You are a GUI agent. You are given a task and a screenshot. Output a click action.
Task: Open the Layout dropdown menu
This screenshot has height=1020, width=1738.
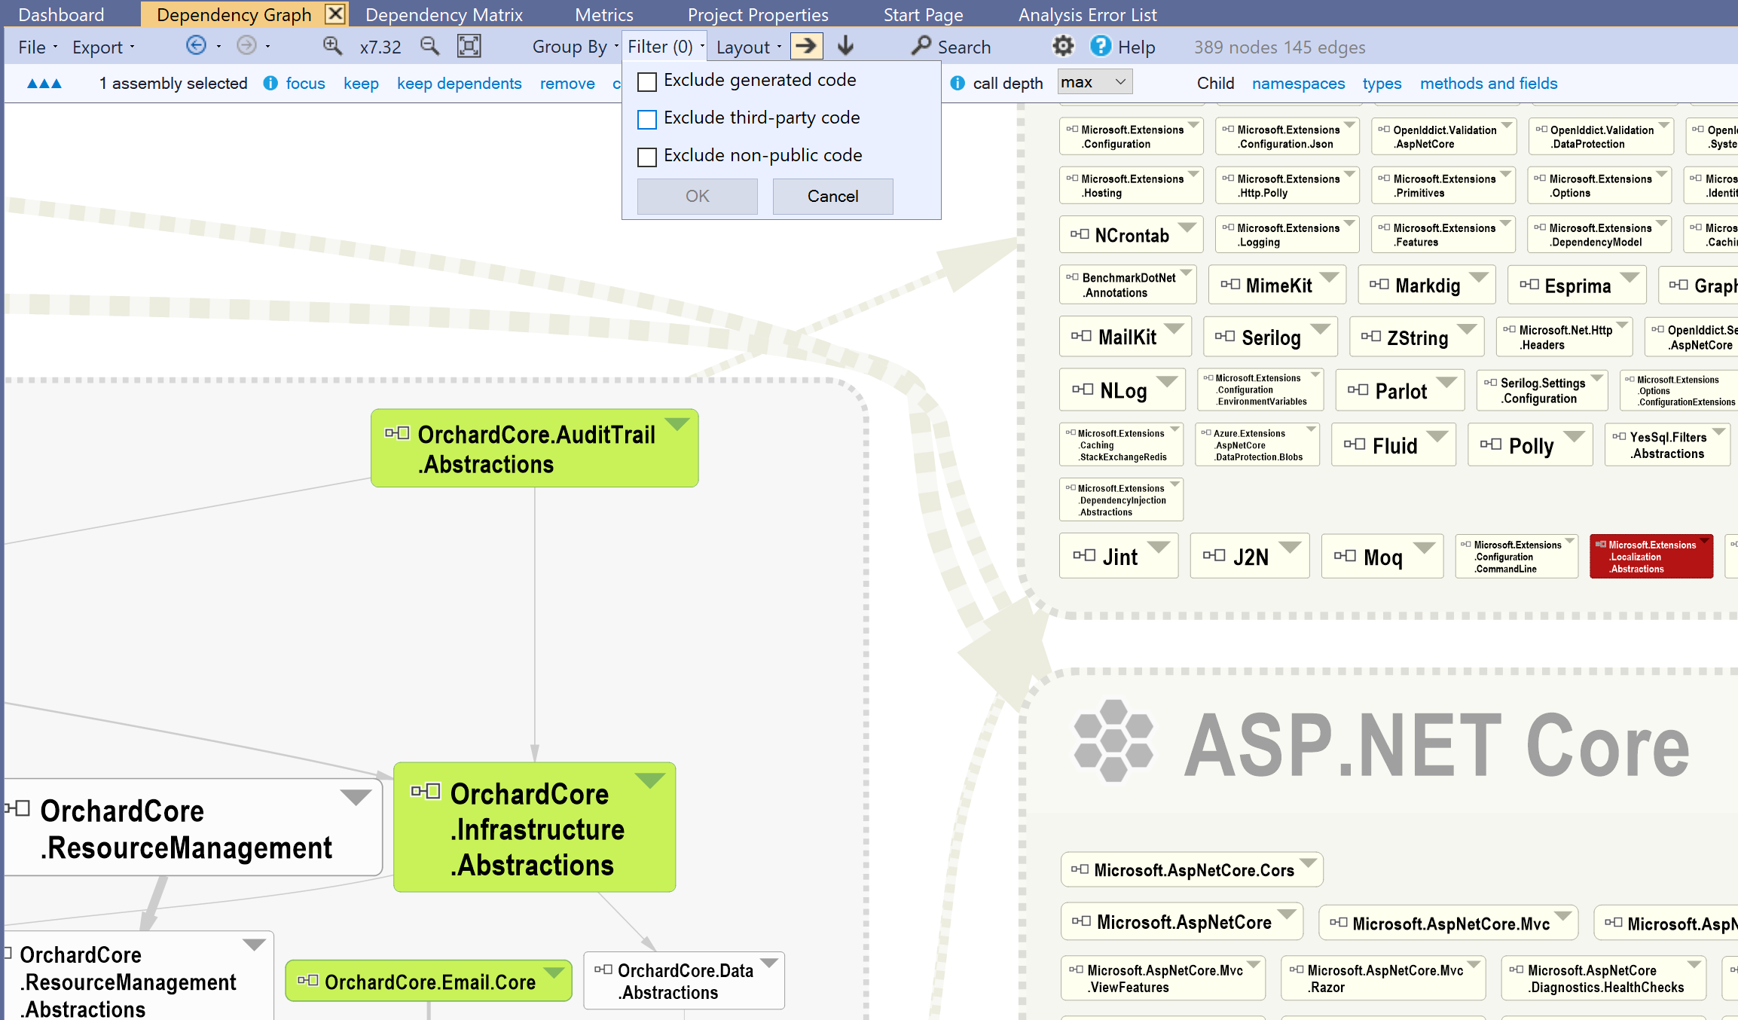749,47
